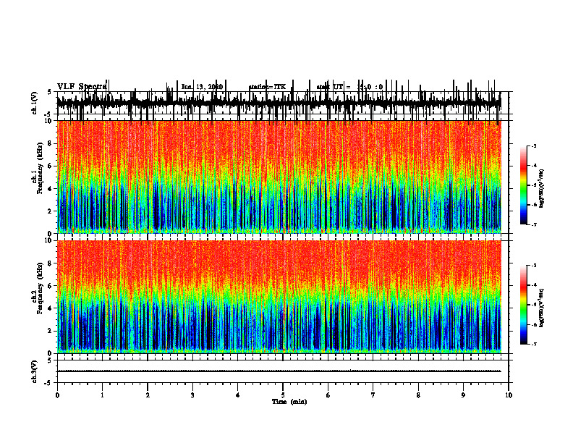Click the '3' tick on the Time axis
Image resolution: width=573 pixels, height=443 pixels.
(x=192, y=395)
